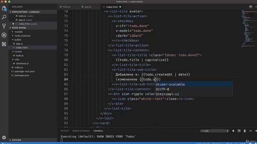Create a new terminal with plus icon

click(x=233, y=131)
